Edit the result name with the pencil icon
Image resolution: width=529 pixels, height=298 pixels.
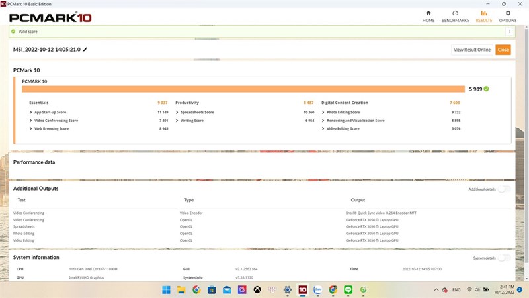pyautogui.click(x=85, y=49)
